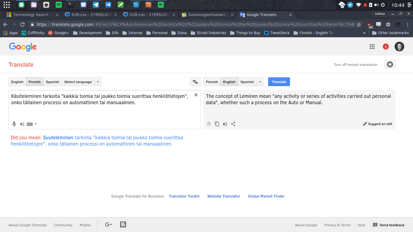Star the translation to save it

pos(209,124)
